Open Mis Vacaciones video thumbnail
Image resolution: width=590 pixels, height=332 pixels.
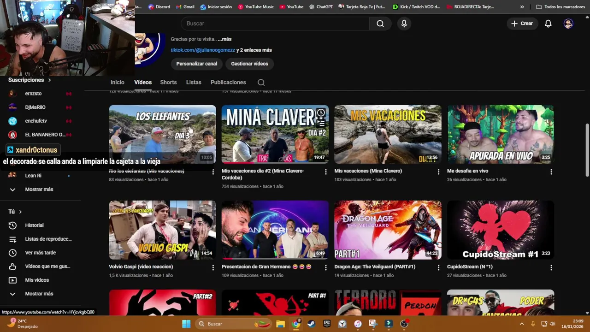[x=388, y=134]
